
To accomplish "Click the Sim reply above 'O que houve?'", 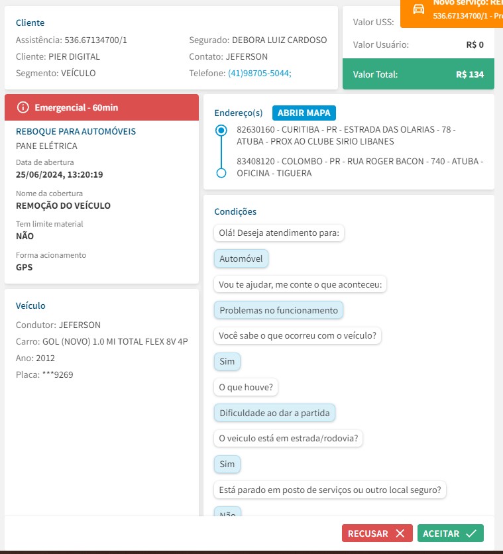I will pos(227,362).
